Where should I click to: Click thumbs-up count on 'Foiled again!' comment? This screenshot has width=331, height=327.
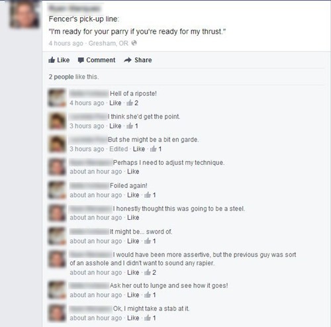pos(150,195)
